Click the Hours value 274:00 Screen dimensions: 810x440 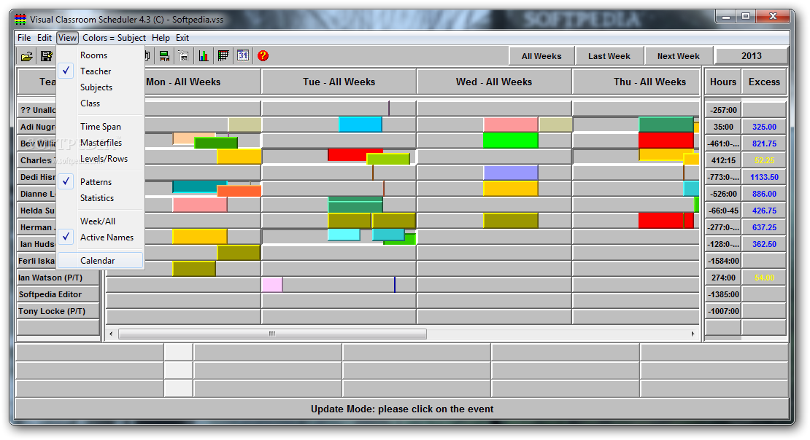point(723,278)
